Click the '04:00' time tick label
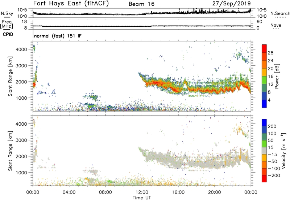Image resolution: width=290 pixels, height=200 pixels. [x=69, y=192]
